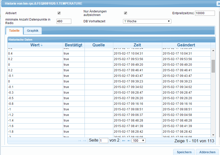Switch to the Tabelle tab
The height and width of the screenshot is (155, 220).
tap(14, 31)
